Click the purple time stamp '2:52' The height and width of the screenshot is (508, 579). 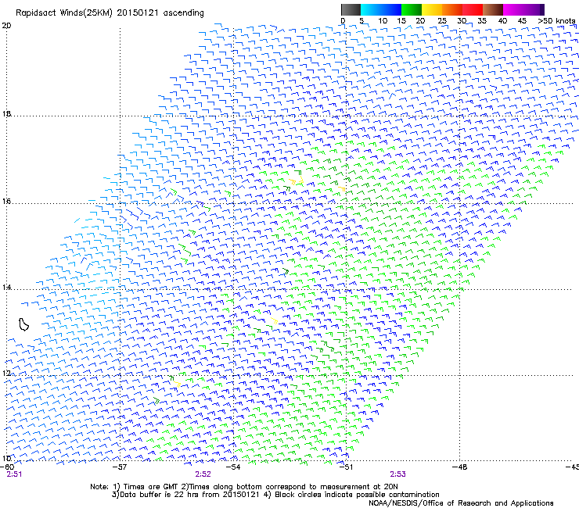point(203,474)
